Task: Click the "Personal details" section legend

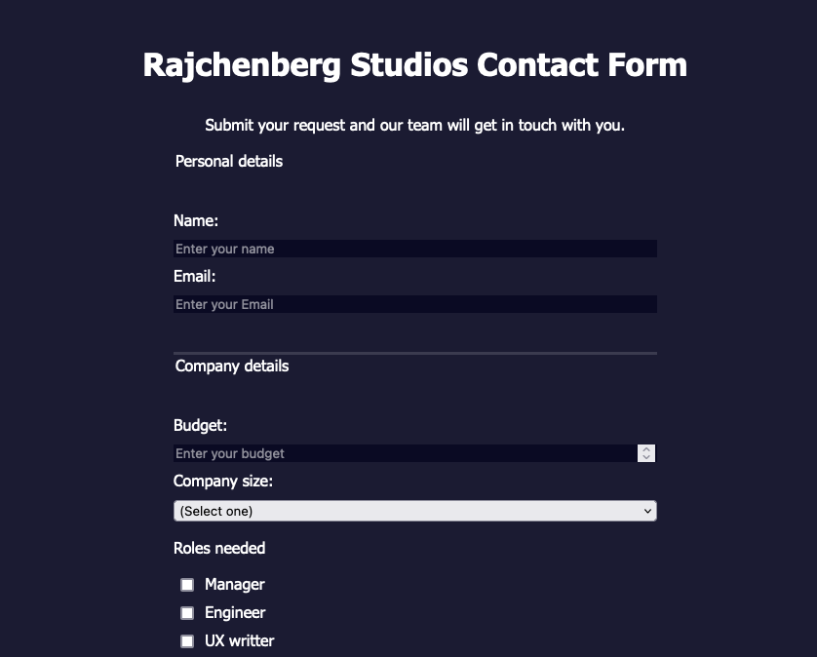Action: [x=229, y=161]
